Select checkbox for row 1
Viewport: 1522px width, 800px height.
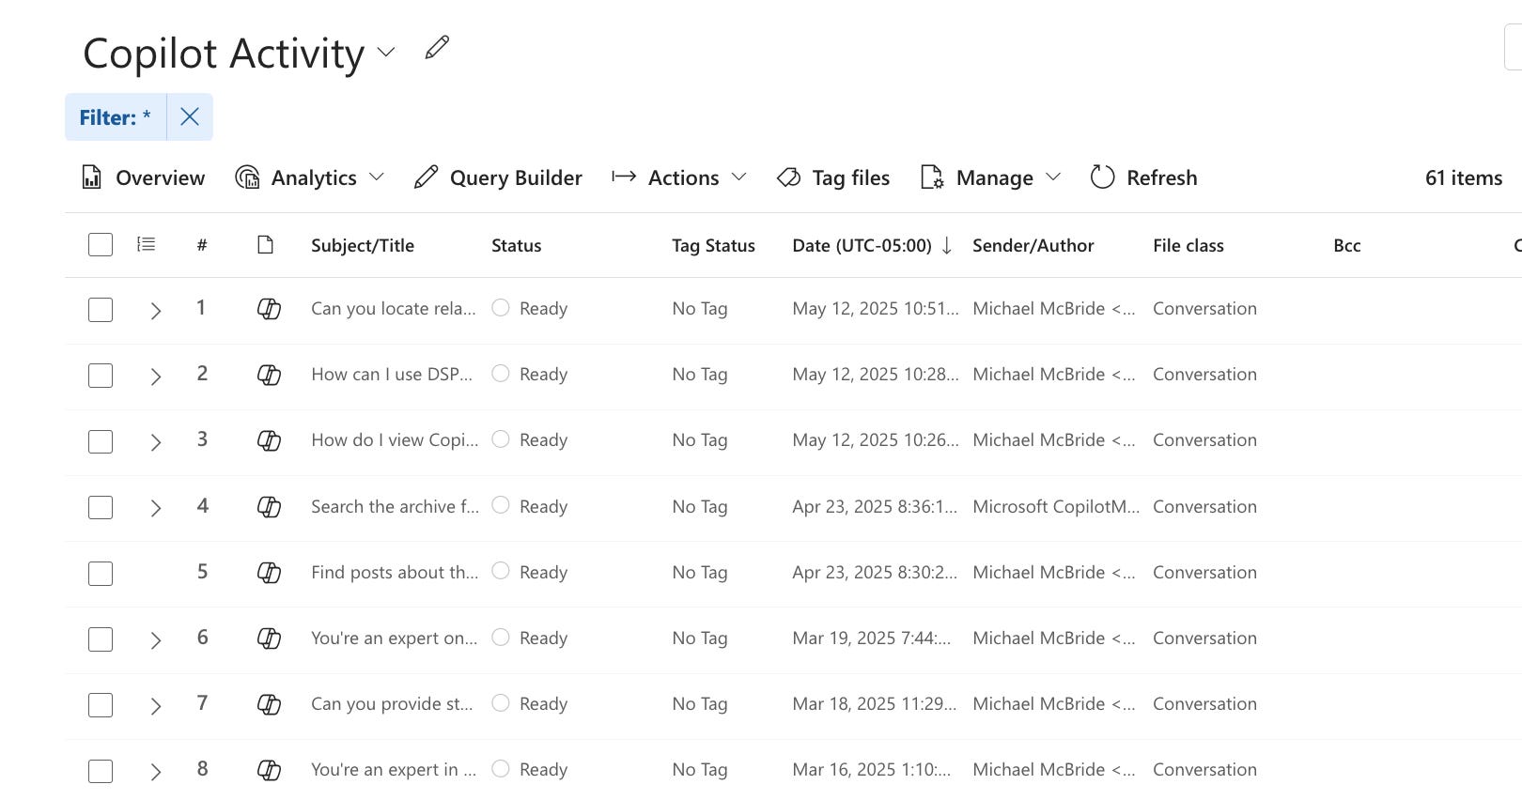[x=101, y=310]
